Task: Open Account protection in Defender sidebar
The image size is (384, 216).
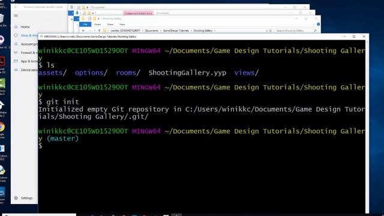Action: tap(29, 44)
